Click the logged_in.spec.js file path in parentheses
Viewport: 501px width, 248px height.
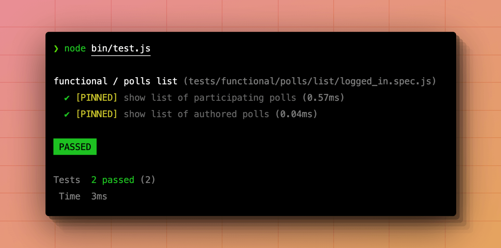pos(310,81)
